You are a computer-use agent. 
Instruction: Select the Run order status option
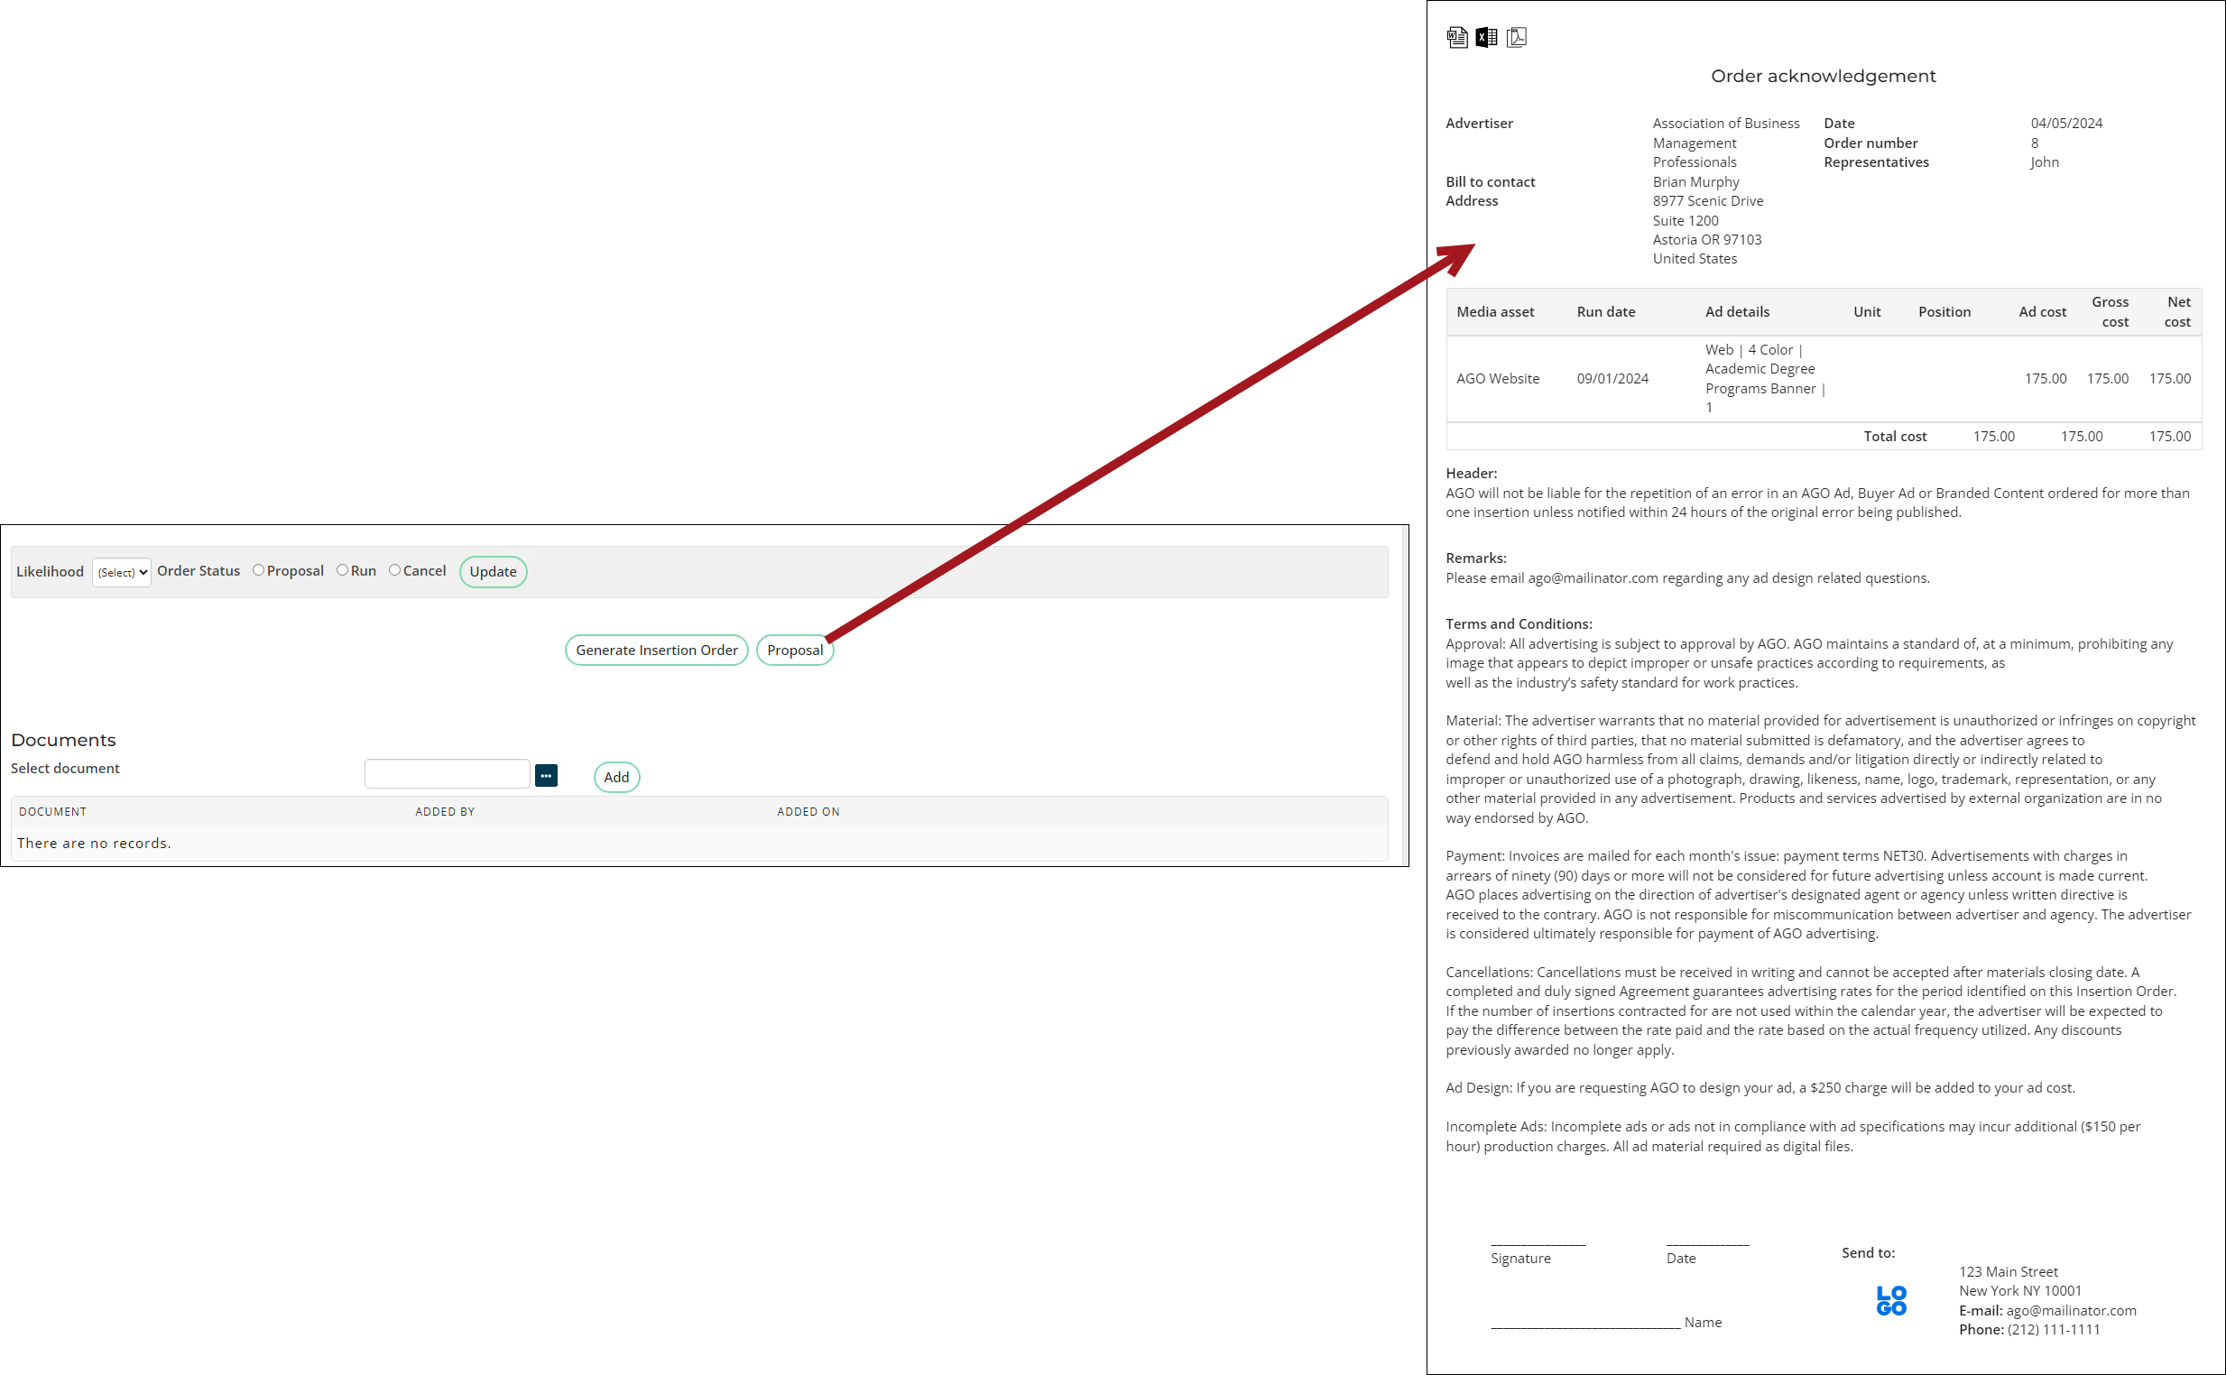pos(342,570)
